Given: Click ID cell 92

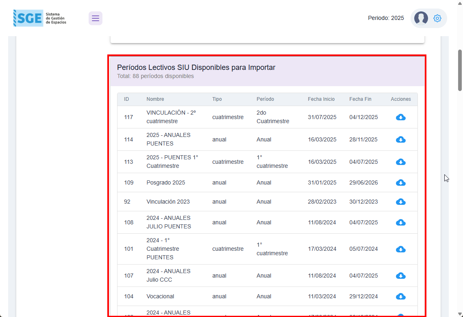Looking at the screenshot, I should click(x=127, y=202).
